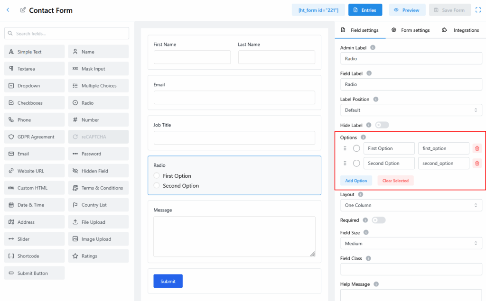Expand the Layout dropdown showing One Column

coord(411,205)
